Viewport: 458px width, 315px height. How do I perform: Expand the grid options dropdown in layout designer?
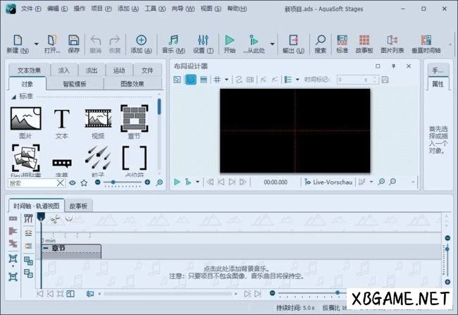point(225,80)
